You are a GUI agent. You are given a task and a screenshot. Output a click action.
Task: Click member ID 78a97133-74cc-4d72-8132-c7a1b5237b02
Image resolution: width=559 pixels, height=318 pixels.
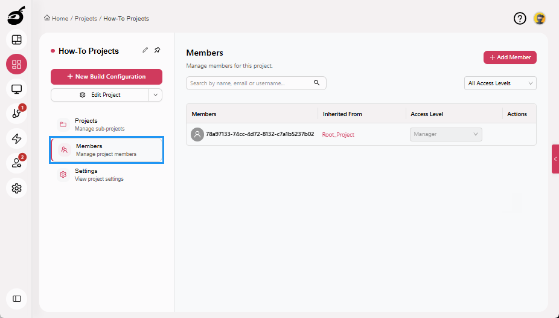pyautogui.click(x=260, y=134)
